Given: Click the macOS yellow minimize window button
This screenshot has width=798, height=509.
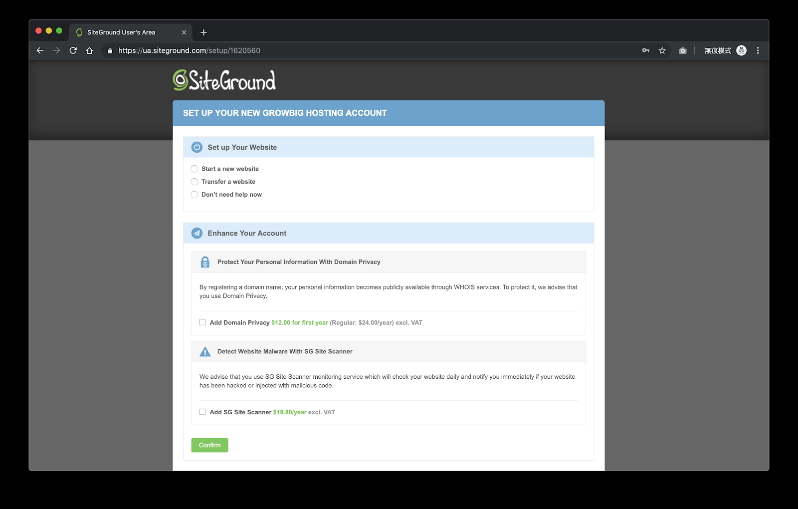Looking at the screenshot, I should click(49, 31).
